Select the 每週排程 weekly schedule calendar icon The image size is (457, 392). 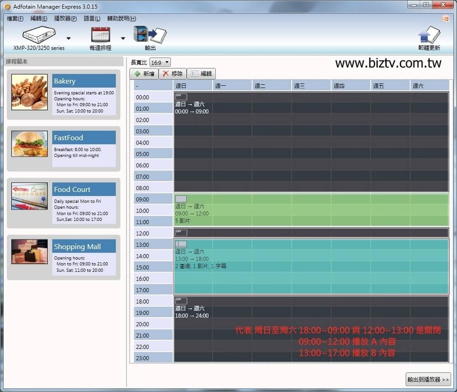click(x=101, y=35)
